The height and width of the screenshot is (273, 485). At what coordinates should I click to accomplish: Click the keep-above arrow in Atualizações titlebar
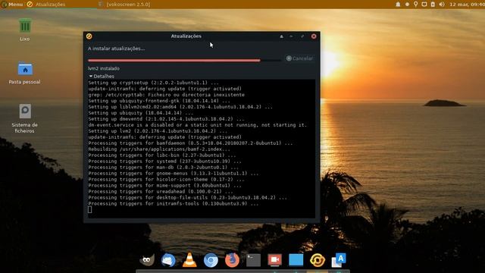tap(281, 36)
